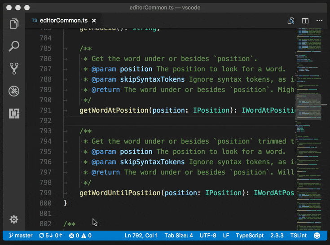This screenshot has height=245, width=330.
Task: Click the master branch indicator
Action: pyautogui.click(x=21, y=236)
